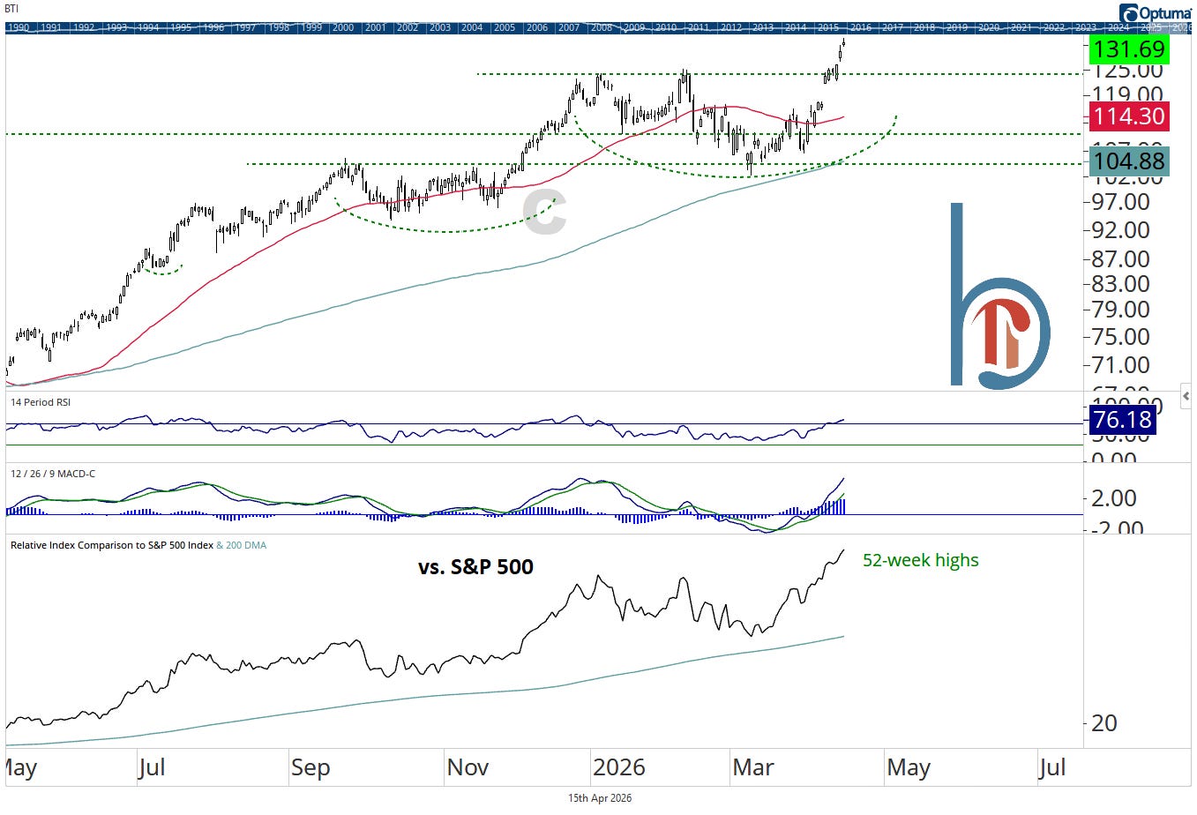Click the vs. S&P 500 annotation
This screenshot has height=815, width=1197.
pos(476,566)
